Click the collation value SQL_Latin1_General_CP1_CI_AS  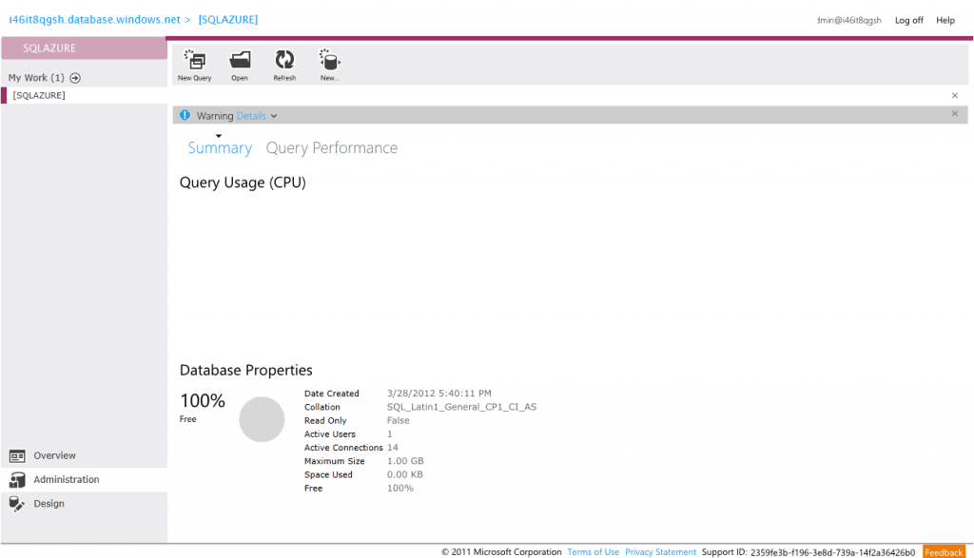click(x=461, y=407)
